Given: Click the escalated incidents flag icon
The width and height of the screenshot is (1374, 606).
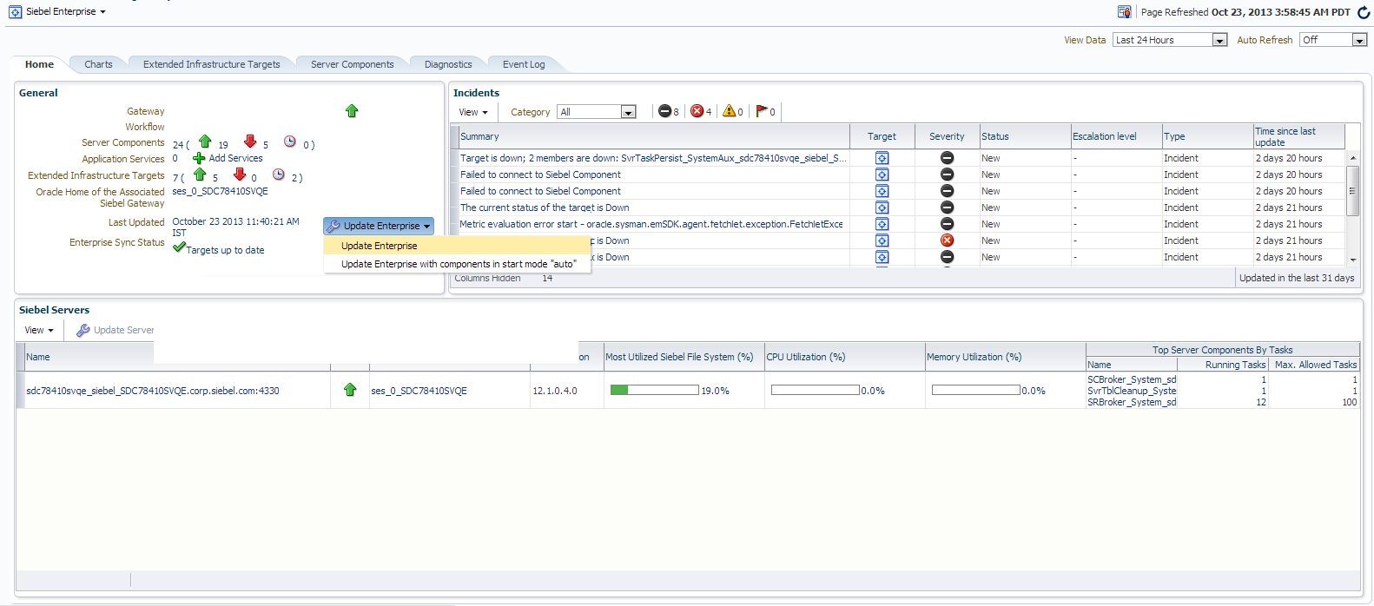Looking at the screenshot, I should coord(762,111).
